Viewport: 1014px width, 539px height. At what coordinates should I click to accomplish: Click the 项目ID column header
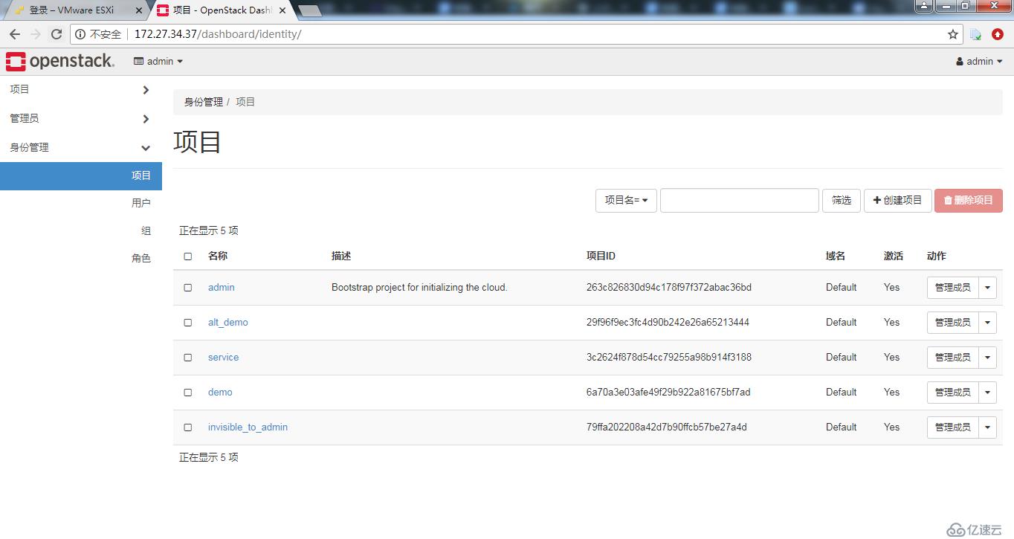[x=601, y=256]
